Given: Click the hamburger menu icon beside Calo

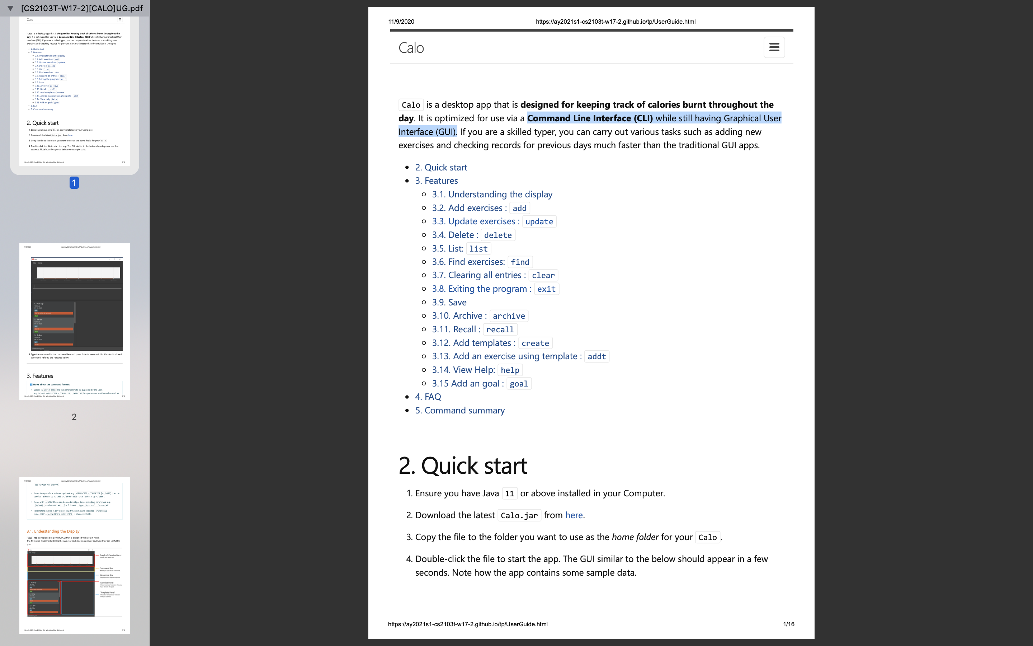Looking at the screenshot, I should point(774,47).
